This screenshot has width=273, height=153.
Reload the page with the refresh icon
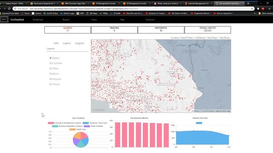9,8
